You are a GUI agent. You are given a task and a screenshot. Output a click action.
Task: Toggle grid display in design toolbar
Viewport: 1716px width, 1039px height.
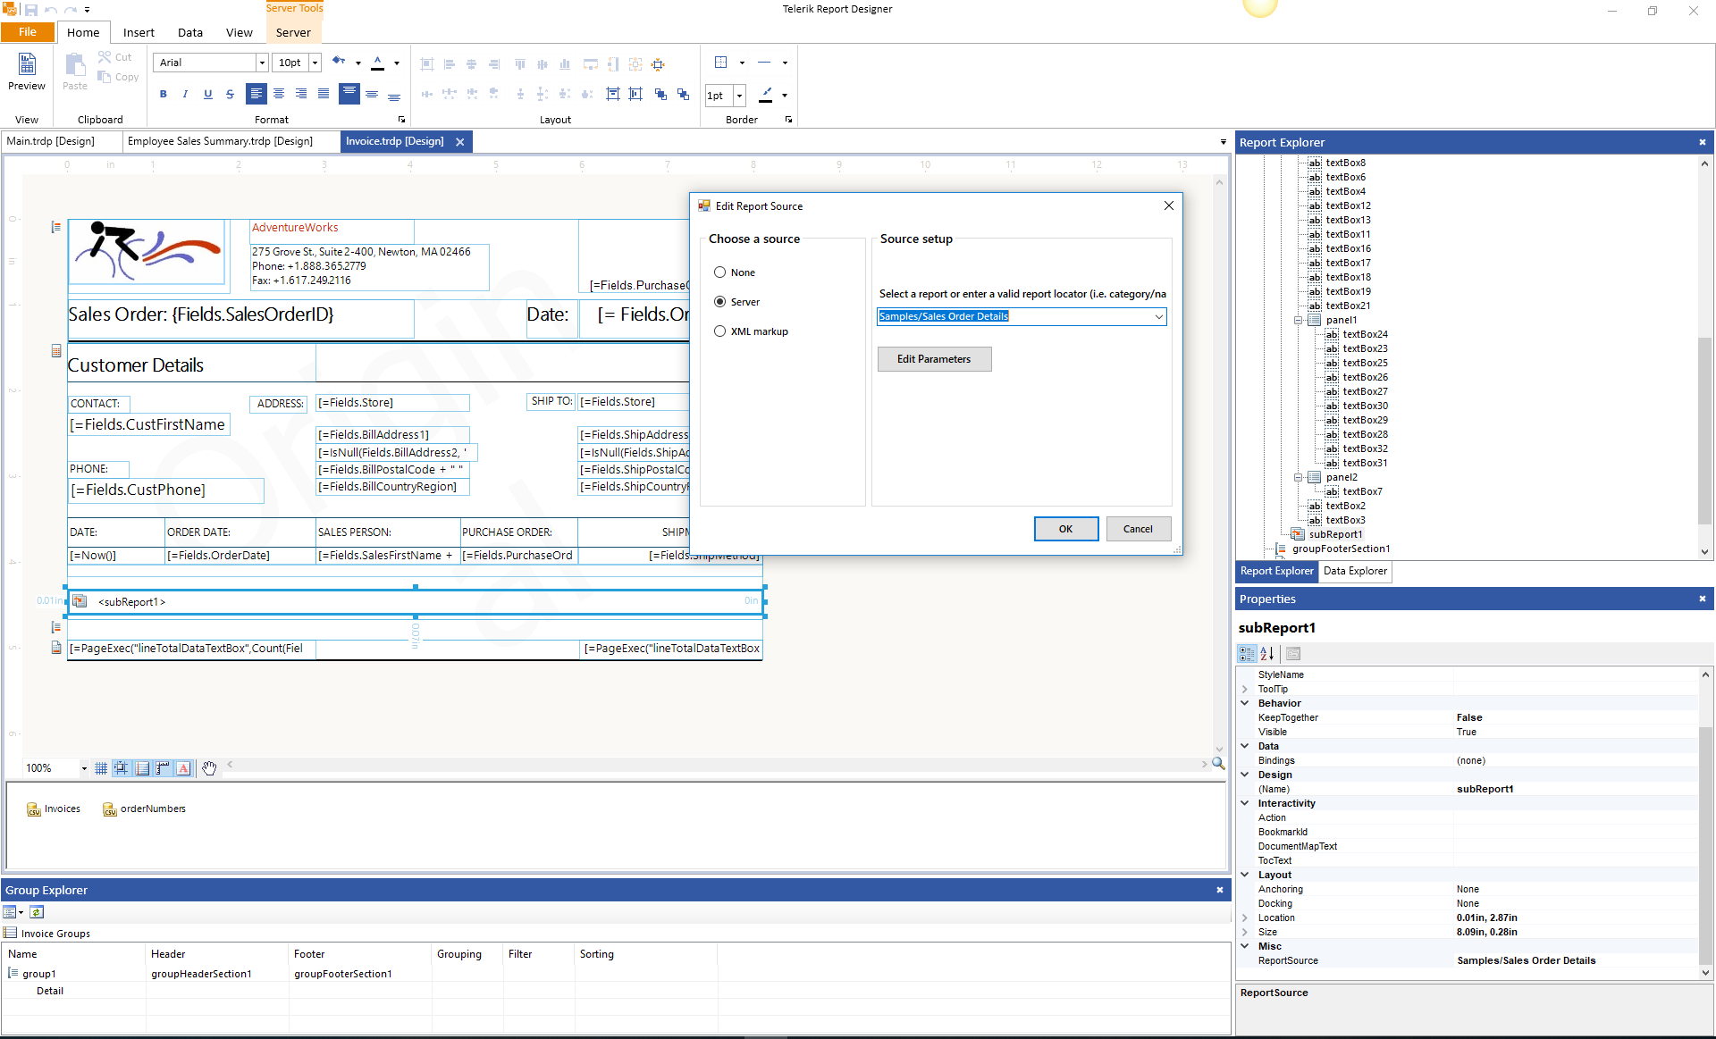(x=101, y=768)
